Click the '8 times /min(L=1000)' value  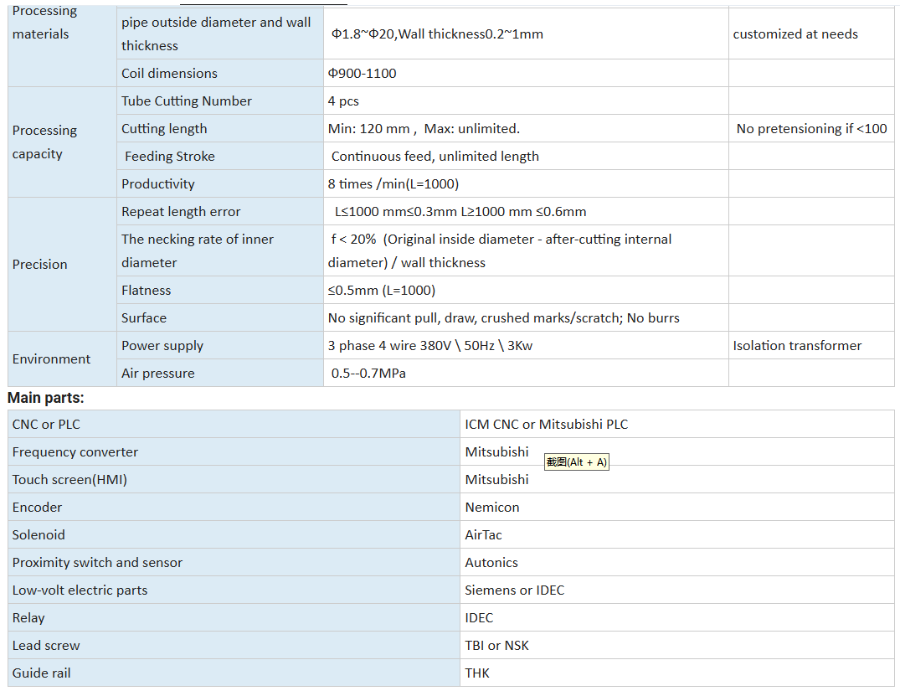click(x=393, y=183)
